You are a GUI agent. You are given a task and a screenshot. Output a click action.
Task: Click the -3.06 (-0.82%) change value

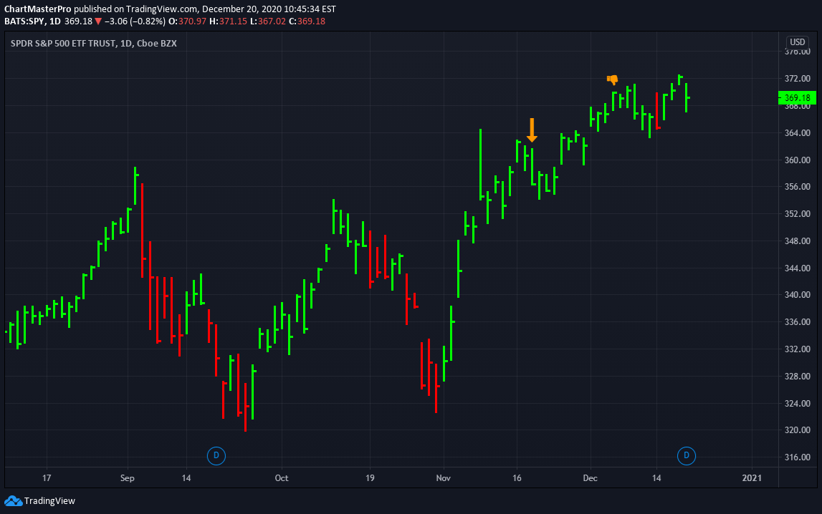point(135,21)
